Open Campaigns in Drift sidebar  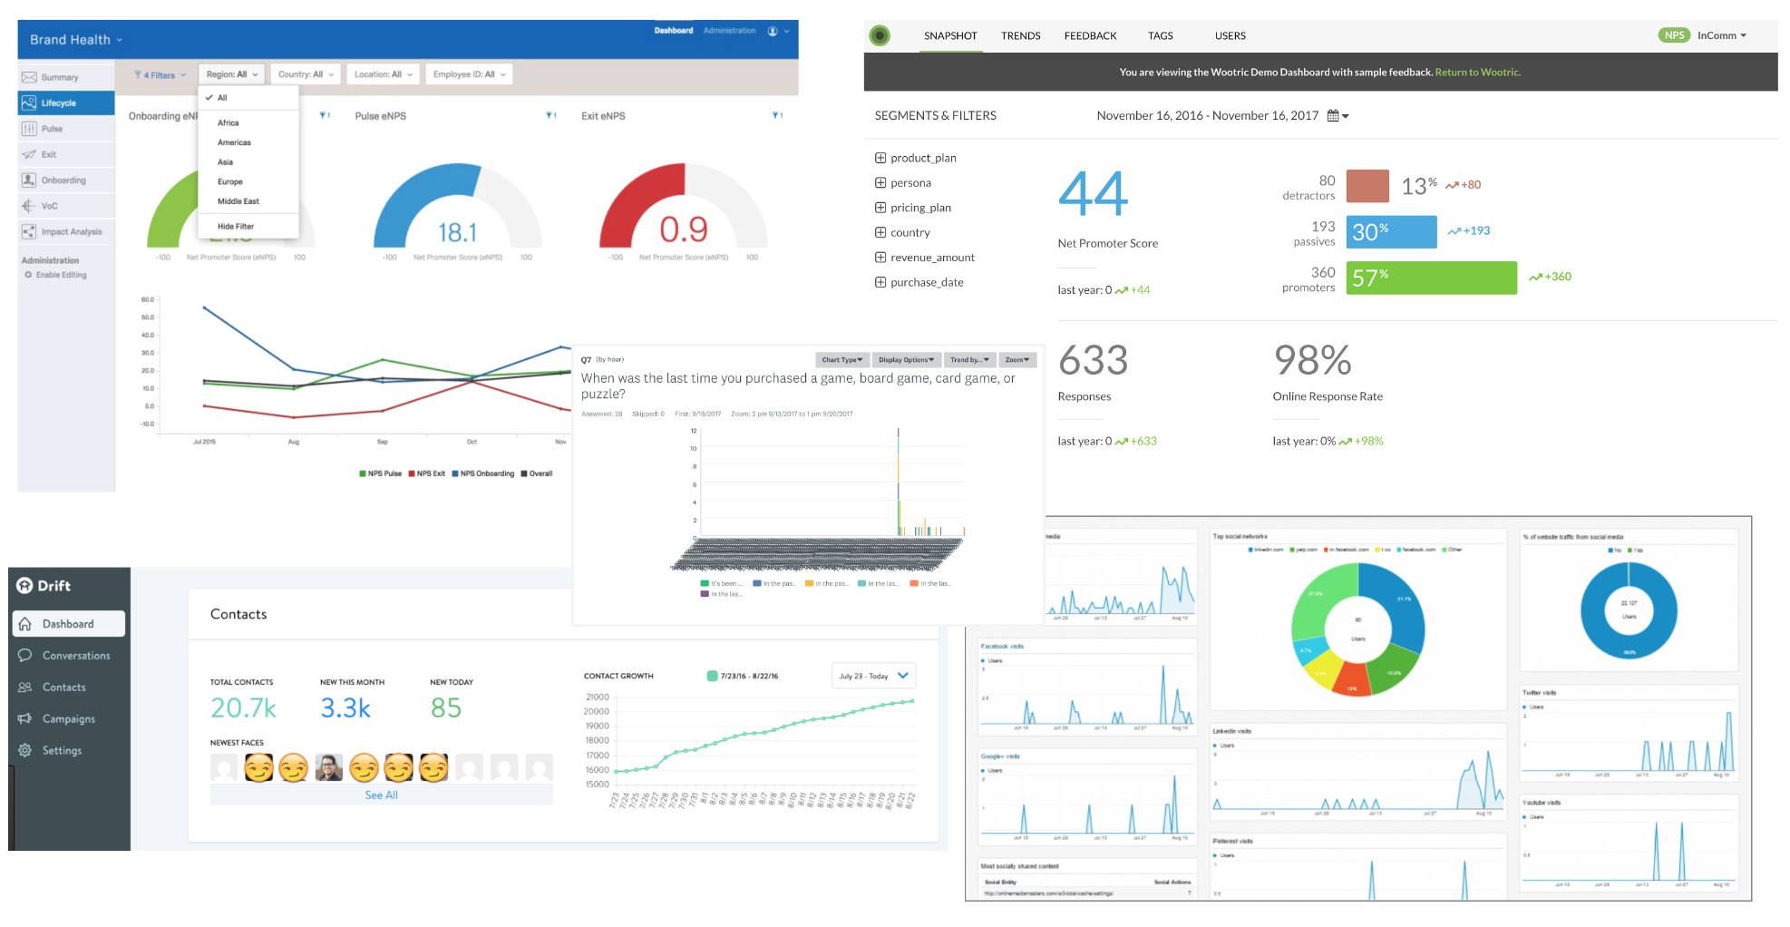click(x=69, y=719)
